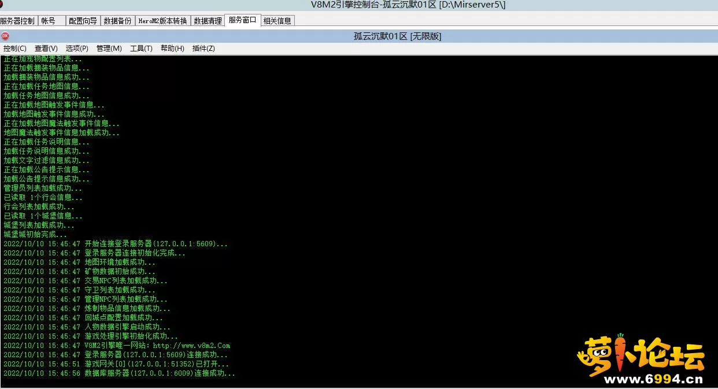Show the 相关信息 tab
Viewport: 718px width, 389px height.
pos(277,21)
